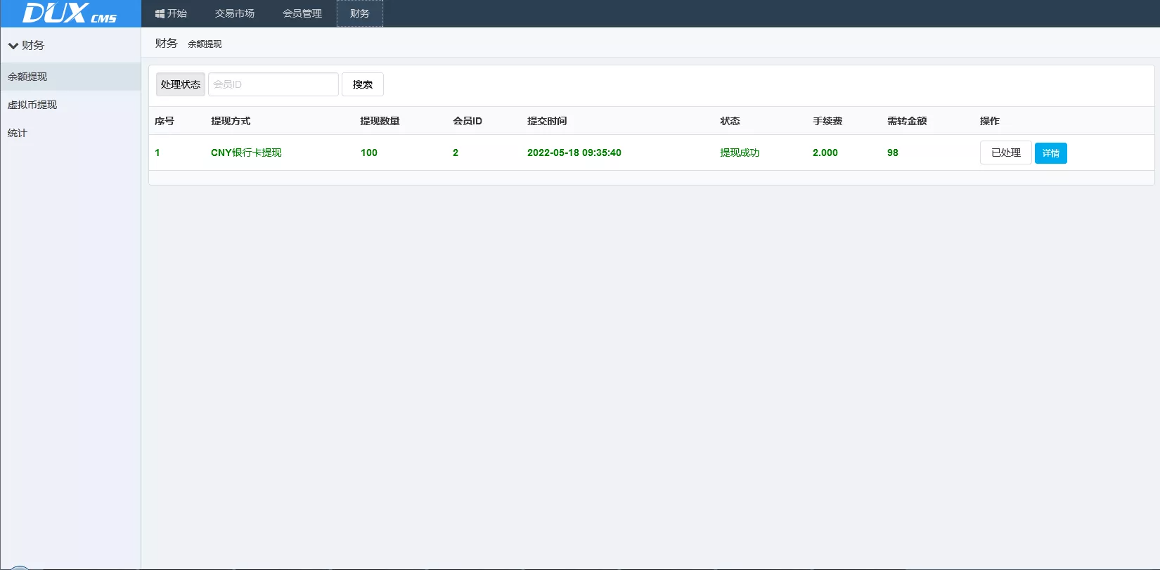The image size is (1160, 570).
Task: Click the 提交时间 column header
Action: 547,121
